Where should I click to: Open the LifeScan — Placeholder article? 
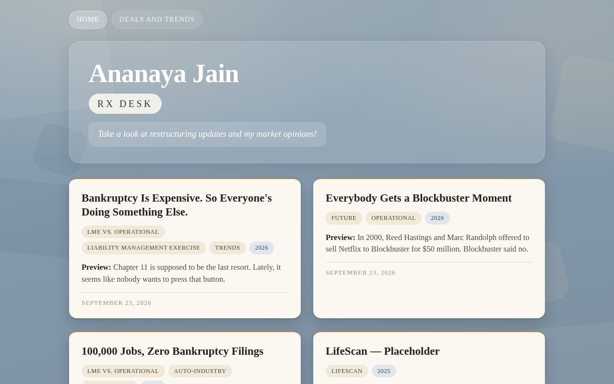(x=383, y=351)
